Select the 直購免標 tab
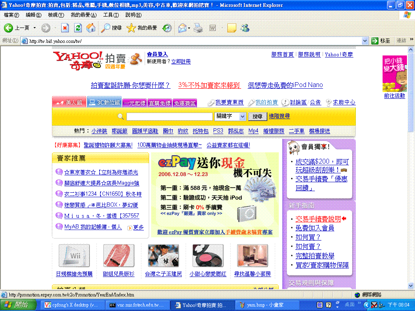Image resolution: width=415 pixels, height=311 pixels. point(159,103)
